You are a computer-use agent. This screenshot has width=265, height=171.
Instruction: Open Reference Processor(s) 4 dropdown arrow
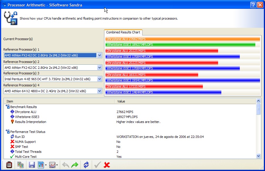click(x=100, y=91)
